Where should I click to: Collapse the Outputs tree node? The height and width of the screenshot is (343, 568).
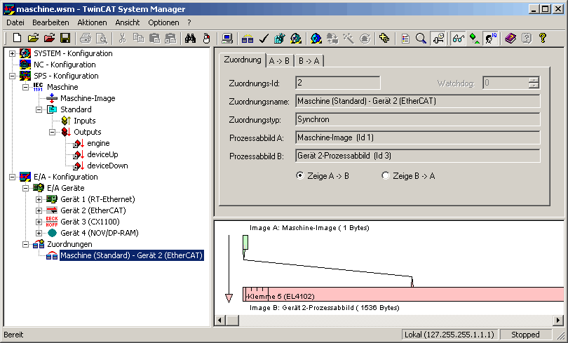[52, 132]
